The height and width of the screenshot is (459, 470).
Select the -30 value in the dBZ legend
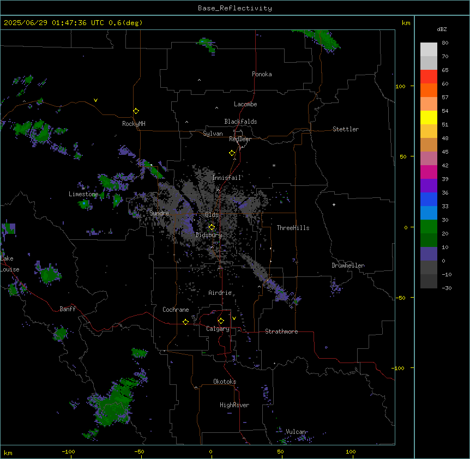[447, 288]
